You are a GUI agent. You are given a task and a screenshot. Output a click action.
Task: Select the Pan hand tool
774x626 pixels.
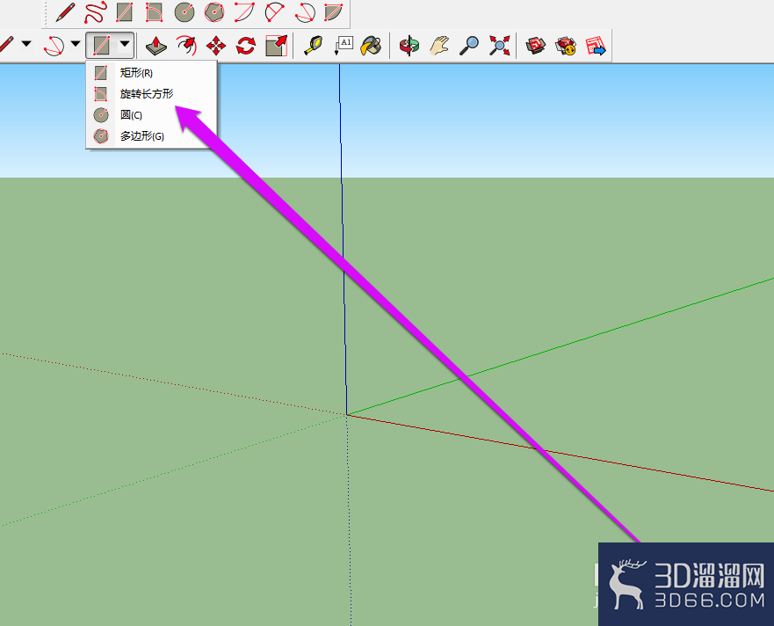[438, 46]
